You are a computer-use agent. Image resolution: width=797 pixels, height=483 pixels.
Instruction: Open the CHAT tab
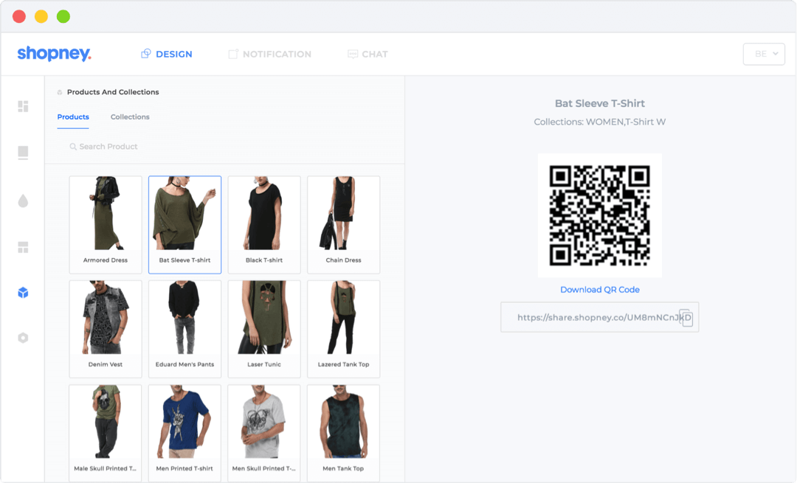368,54
